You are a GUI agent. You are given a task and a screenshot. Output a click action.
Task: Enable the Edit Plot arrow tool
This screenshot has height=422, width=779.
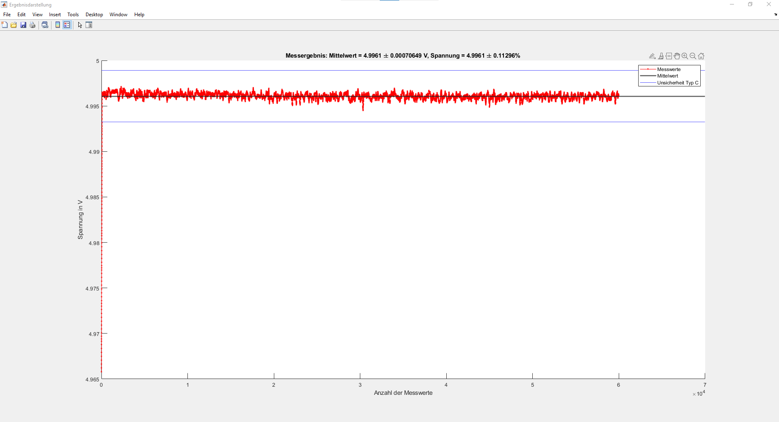pyautogui.click(x=80, y=25)
